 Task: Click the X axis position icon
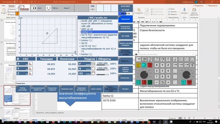coord(31,64)
